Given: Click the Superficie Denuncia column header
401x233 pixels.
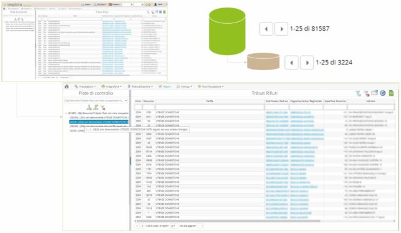Looking at the screenshot, I should pos(335,101).
